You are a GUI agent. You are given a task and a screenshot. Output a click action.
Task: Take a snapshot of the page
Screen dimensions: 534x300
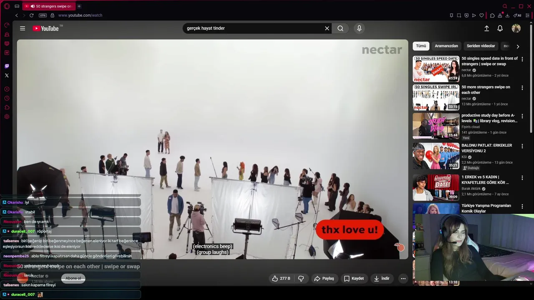(459, 15)
